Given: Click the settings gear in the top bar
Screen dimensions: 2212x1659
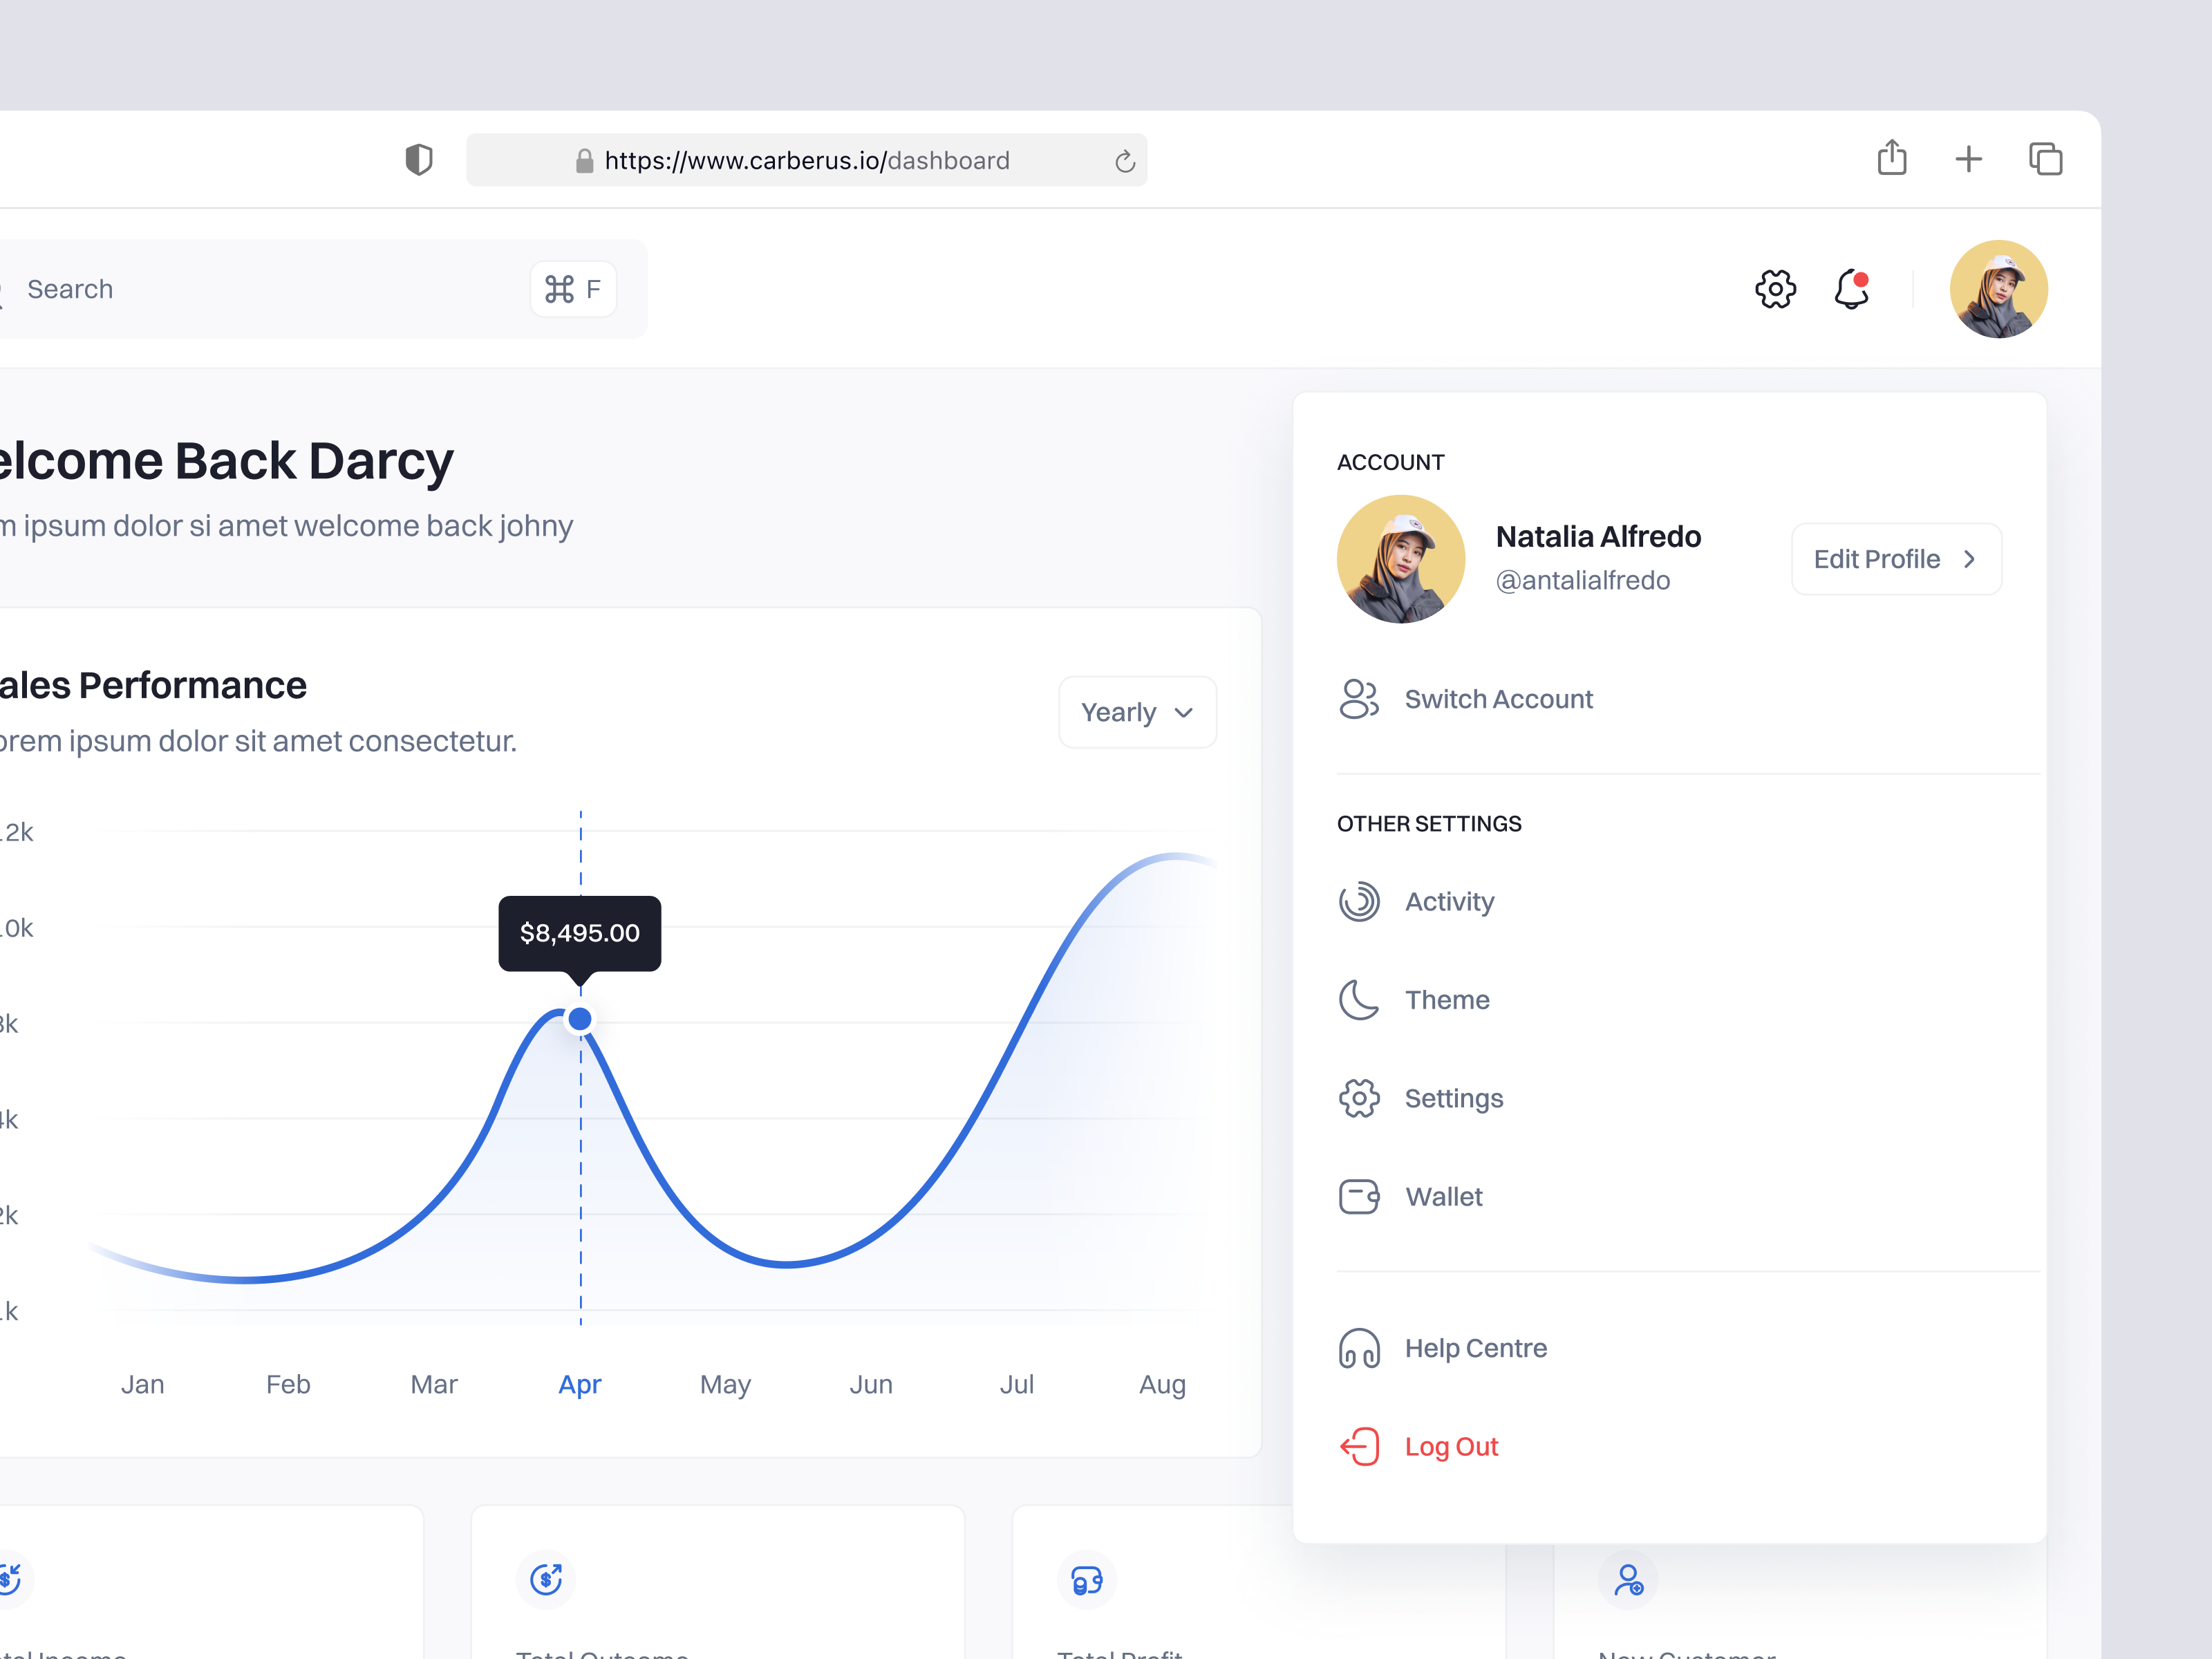Looking at the screenshot, I should point(1776,288).
